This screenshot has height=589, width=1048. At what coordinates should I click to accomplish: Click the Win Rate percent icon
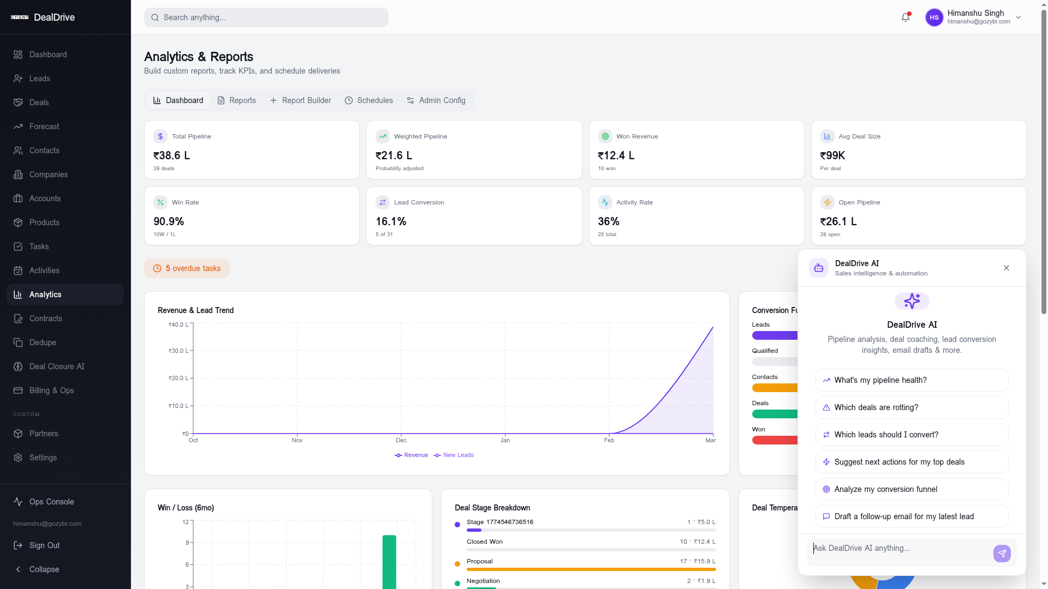(x=160, y=202)
